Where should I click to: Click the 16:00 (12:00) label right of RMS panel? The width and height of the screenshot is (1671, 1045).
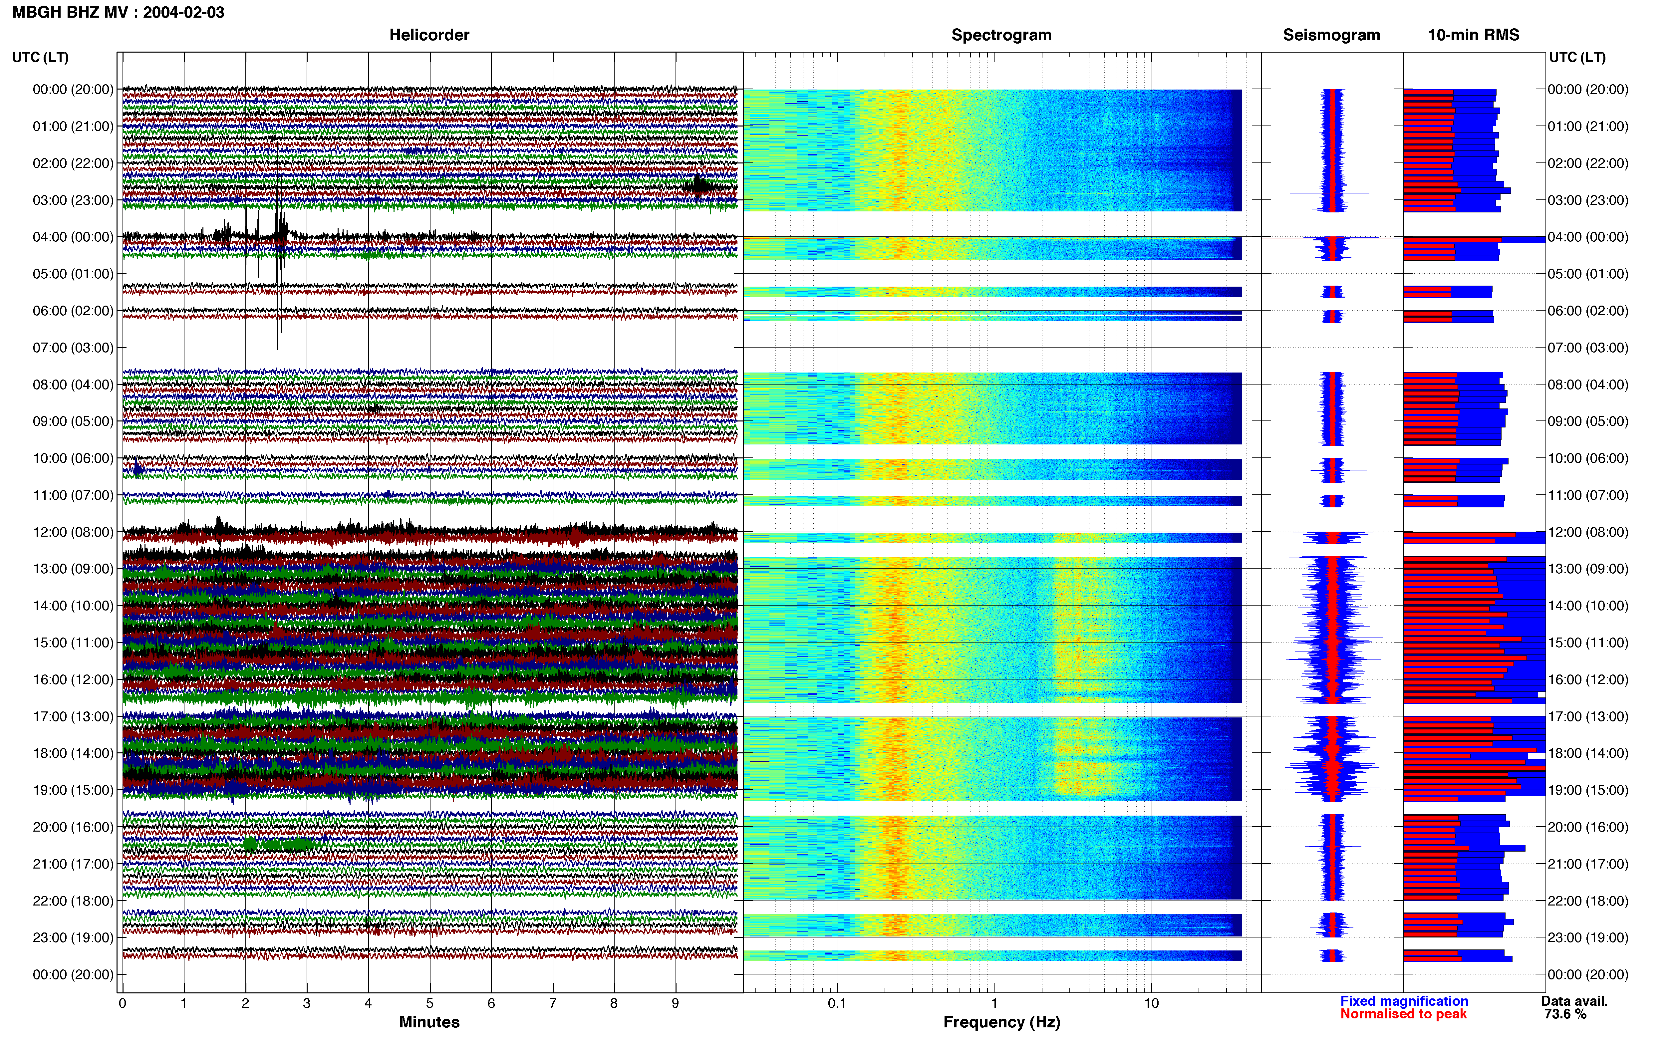[1588, 679]
